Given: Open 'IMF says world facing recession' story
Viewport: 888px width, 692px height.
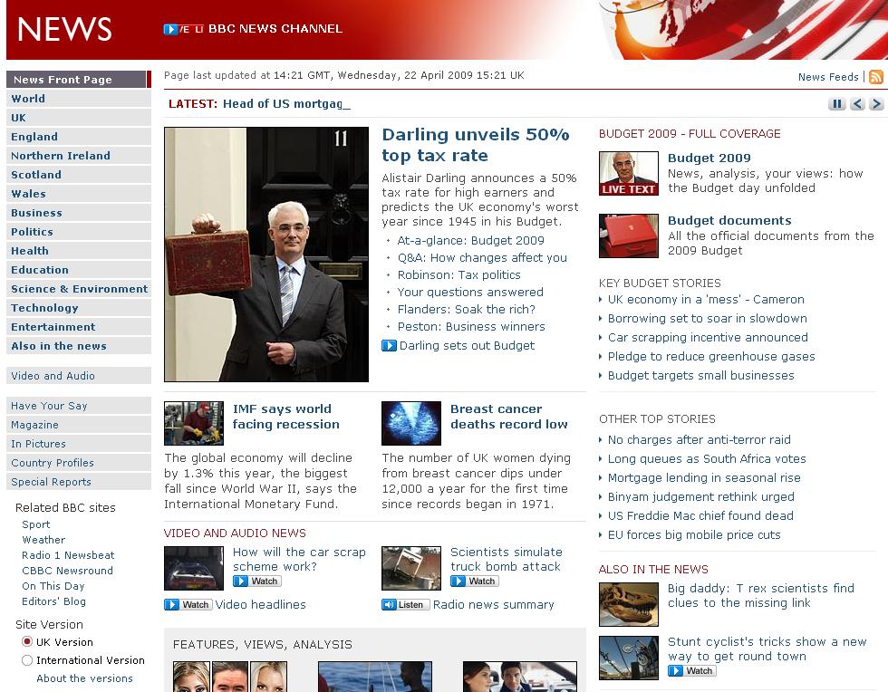Looking at the screenshot, I should coord(286,417).
